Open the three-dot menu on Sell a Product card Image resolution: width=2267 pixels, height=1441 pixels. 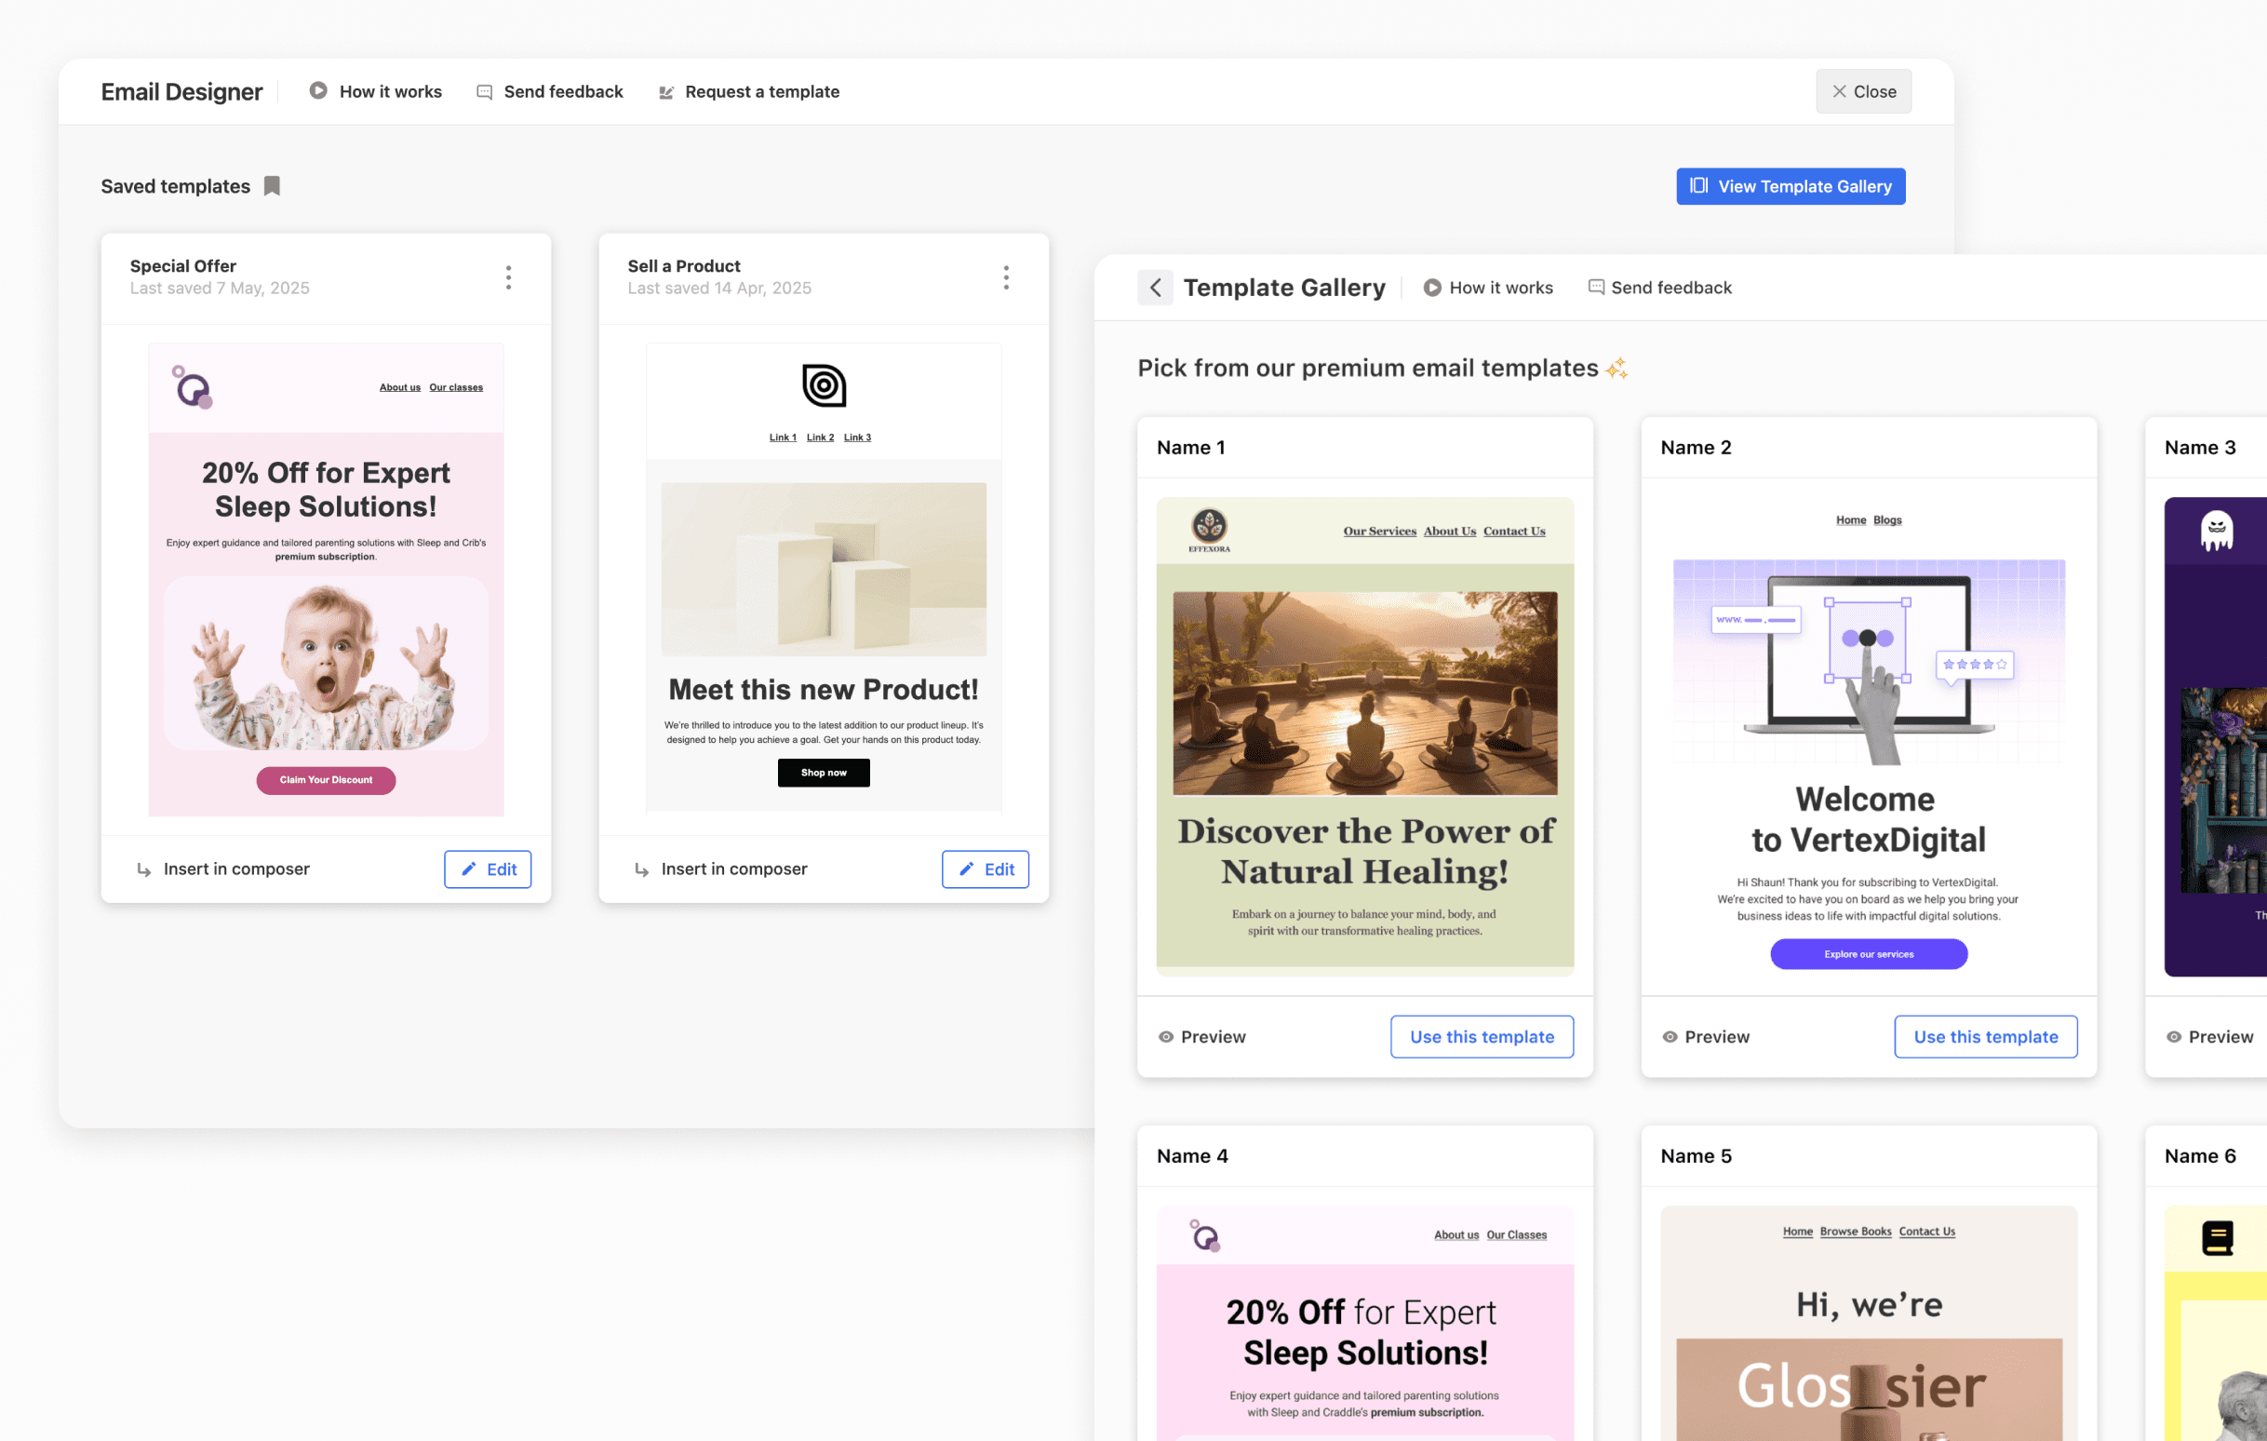[x=1006, y=276]
